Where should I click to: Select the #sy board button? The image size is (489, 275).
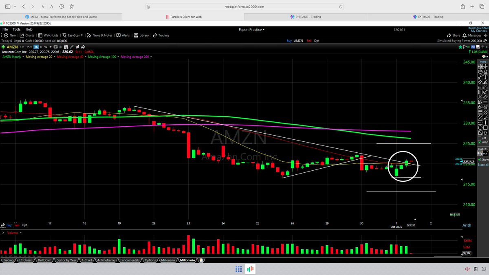pos(480,153)
